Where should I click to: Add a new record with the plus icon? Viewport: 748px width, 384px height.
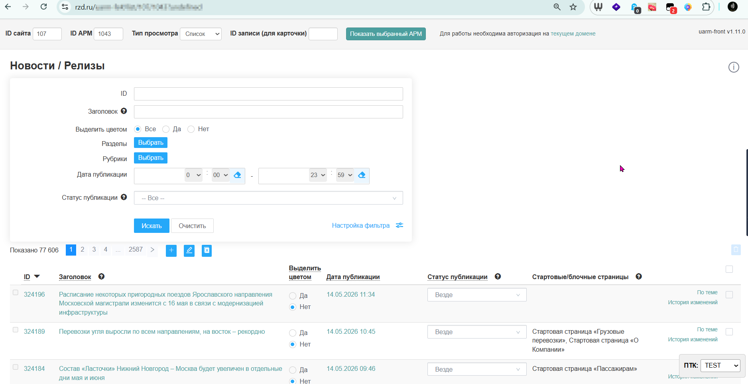click(171, 250)
